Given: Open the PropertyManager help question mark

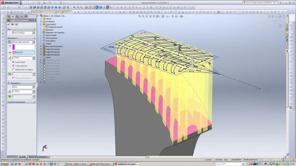Looking at the screenshot, I should 34,20.
